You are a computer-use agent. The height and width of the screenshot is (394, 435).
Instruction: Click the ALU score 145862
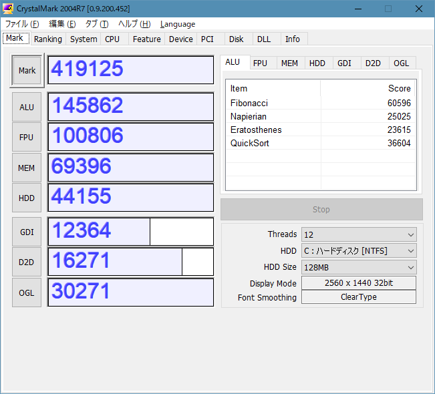pyautogui.click(x=131, y=107)
